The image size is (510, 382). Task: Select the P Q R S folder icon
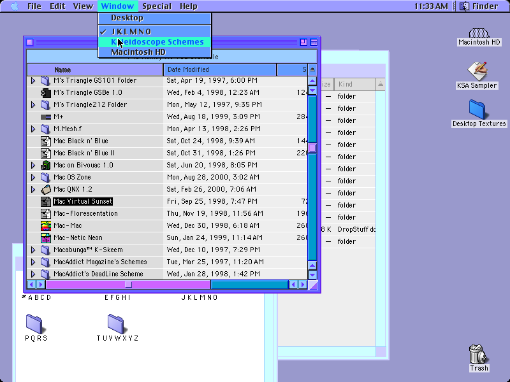click(x=34, y=323)
